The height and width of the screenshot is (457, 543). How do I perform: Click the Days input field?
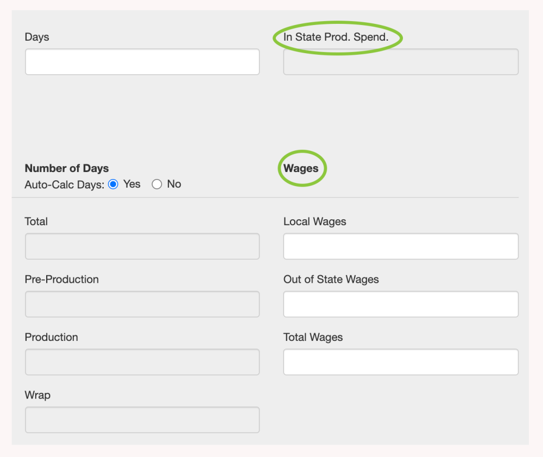click(x=142, y=62)
